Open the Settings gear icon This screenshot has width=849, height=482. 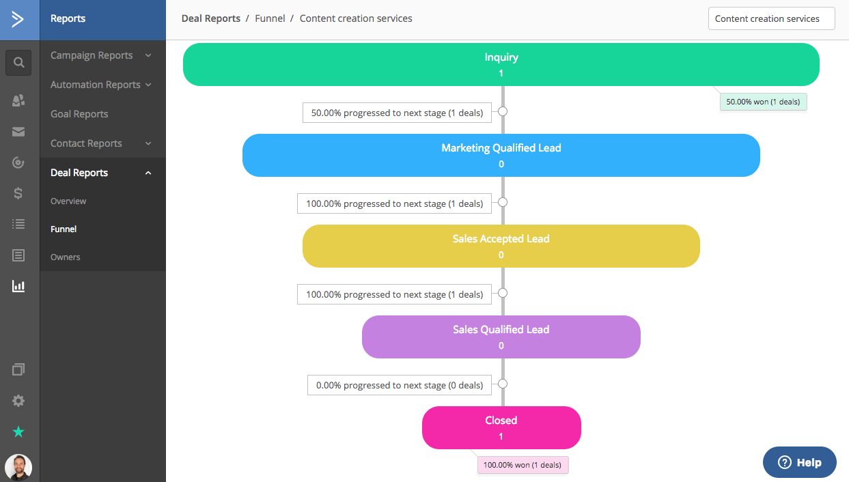(x=19, y=401)
